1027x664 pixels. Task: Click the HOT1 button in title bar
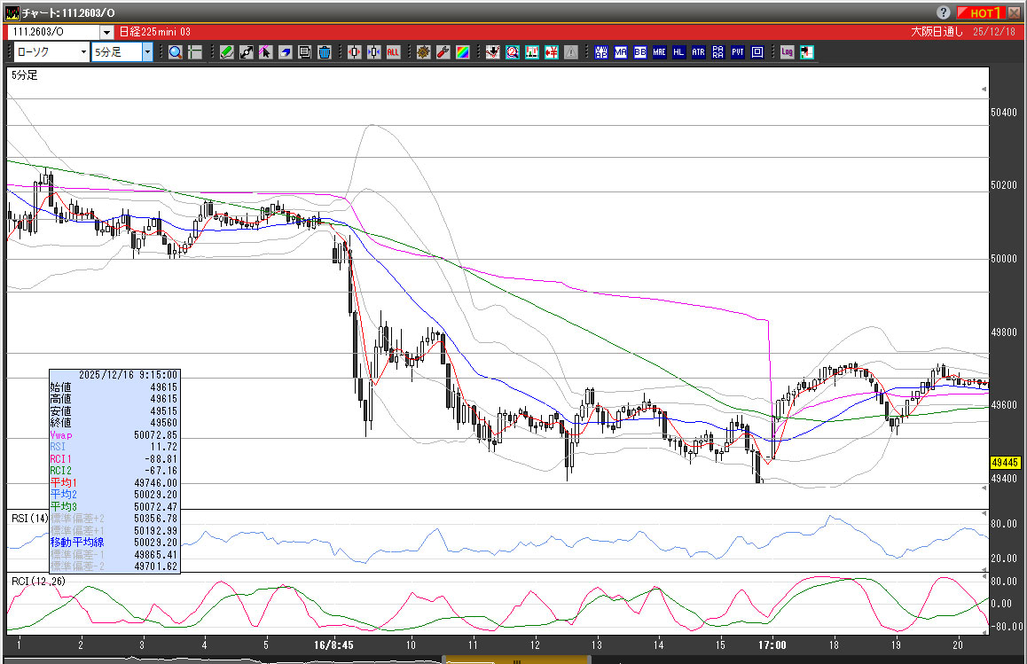(x=984, y=12)
